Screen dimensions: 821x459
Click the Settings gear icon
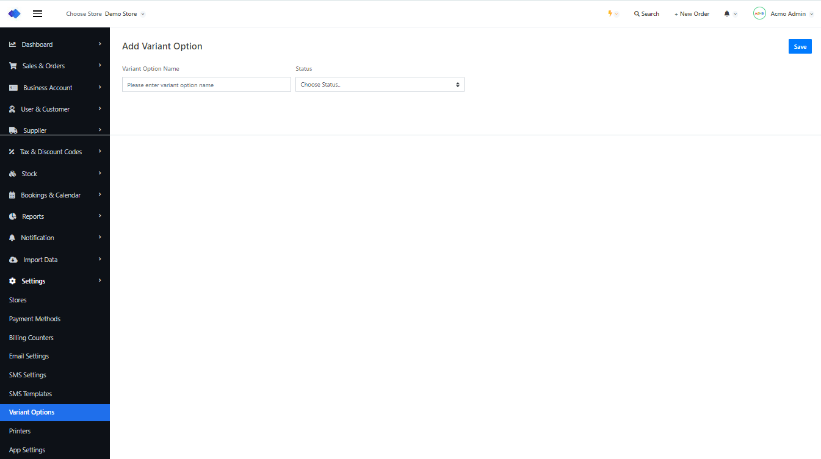(x=13, y=281)
